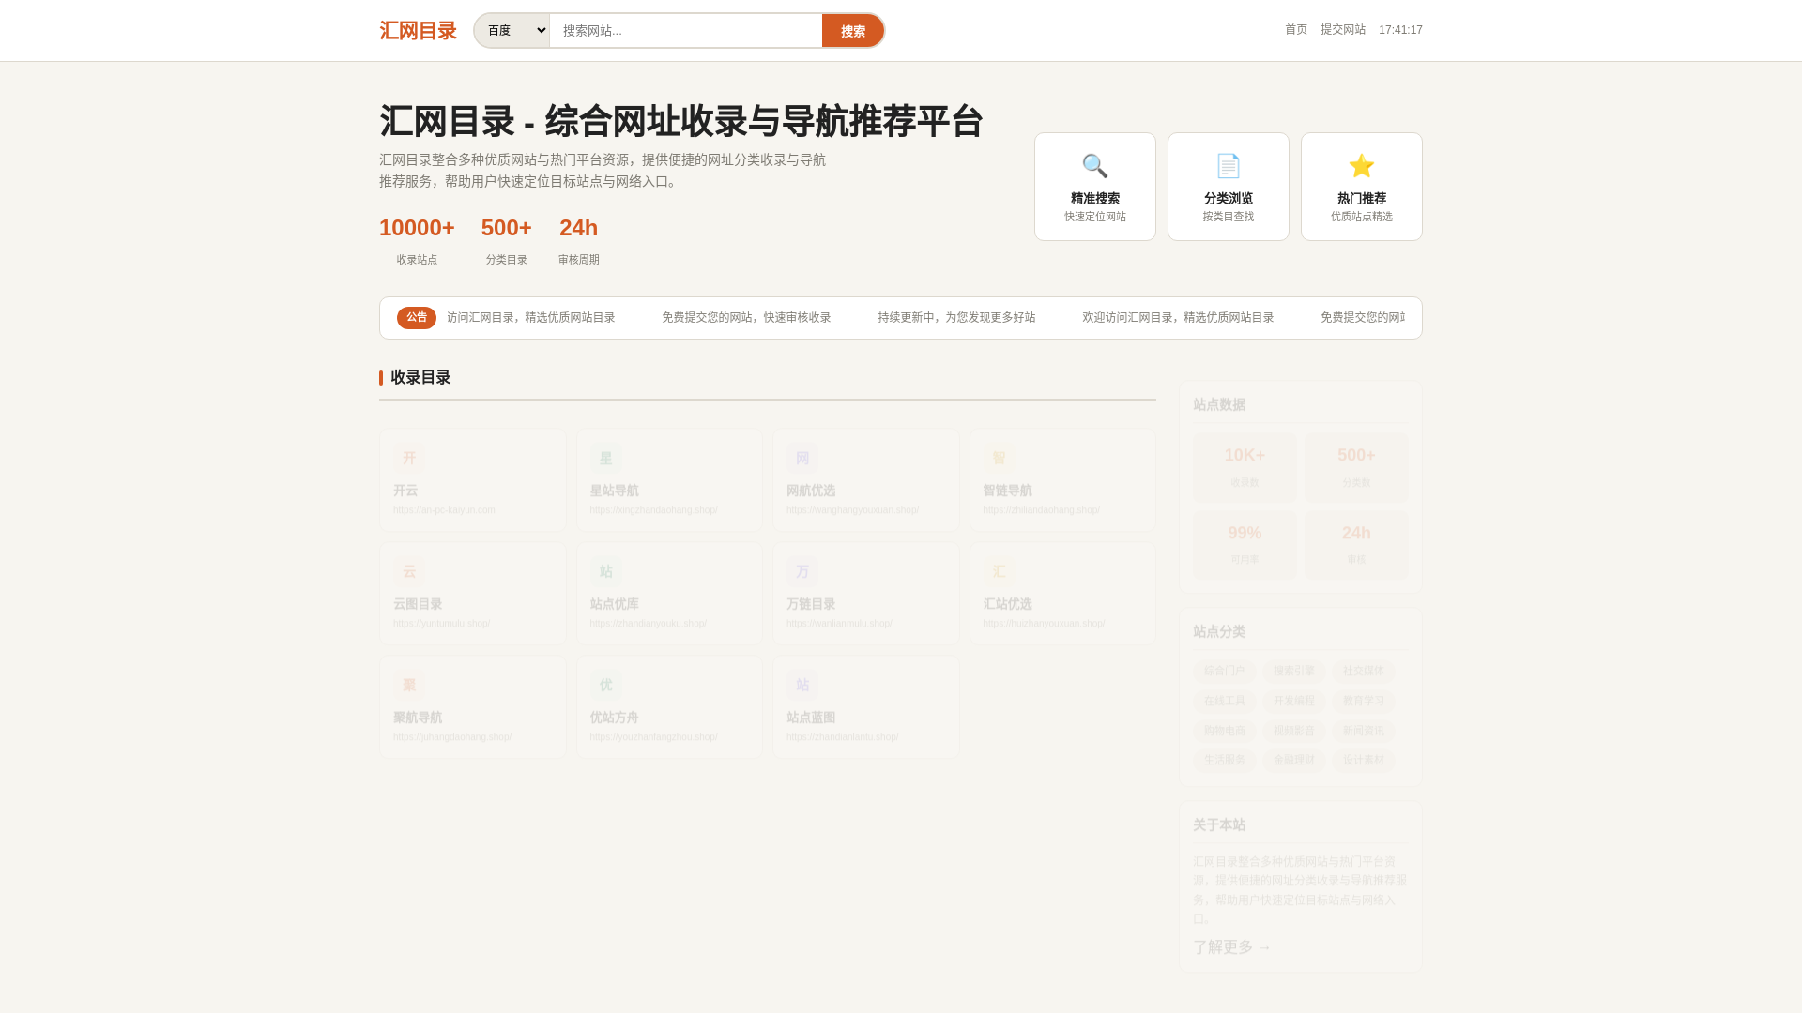Click announcement 欢迎访问汇网目录，精选优质网站目录

1178,318
